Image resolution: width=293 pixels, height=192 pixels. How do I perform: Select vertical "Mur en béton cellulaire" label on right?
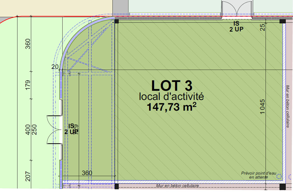288,106
